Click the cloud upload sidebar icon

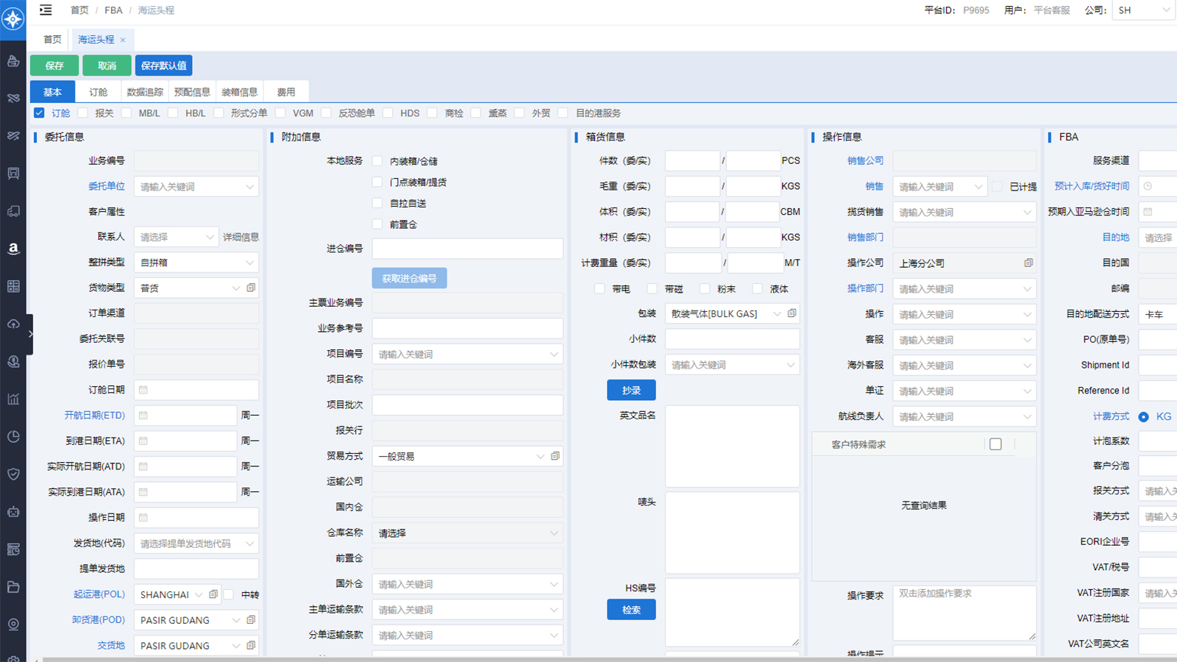click(x=13, y=324)
